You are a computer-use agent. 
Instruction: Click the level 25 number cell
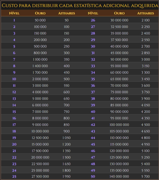point(14,176)
